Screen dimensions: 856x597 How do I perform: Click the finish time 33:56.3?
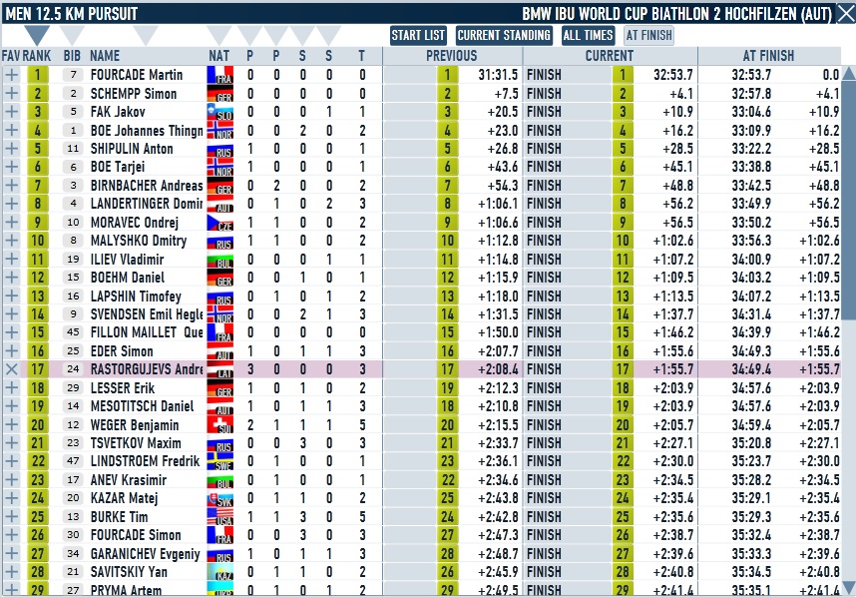[751, 241]
